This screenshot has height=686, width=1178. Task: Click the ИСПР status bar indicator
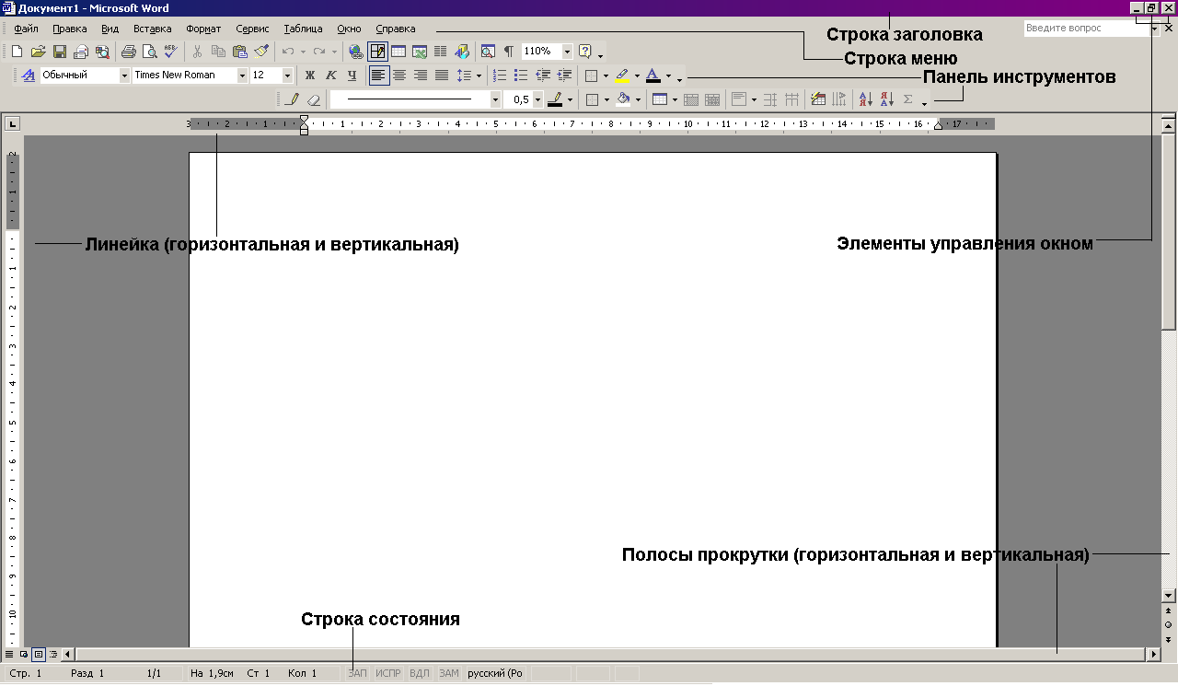[388, 674]
